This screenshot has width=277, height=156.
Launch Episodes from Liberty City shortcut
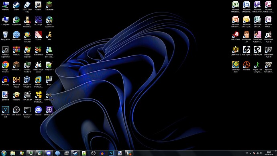point(268,67)
